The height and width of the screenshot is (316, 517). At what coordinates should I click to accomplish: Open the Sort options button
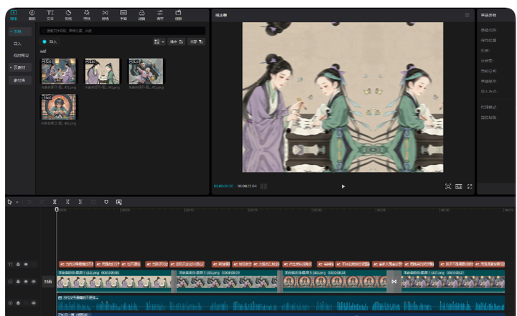pos(177,42)
